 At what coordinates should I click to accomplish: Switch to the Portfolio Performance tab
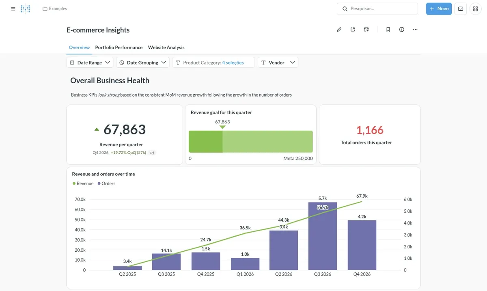point(119,47)
